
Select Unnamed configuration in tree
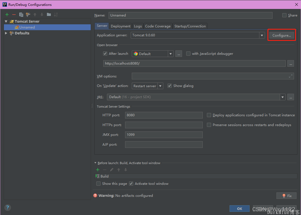point(47,27)
